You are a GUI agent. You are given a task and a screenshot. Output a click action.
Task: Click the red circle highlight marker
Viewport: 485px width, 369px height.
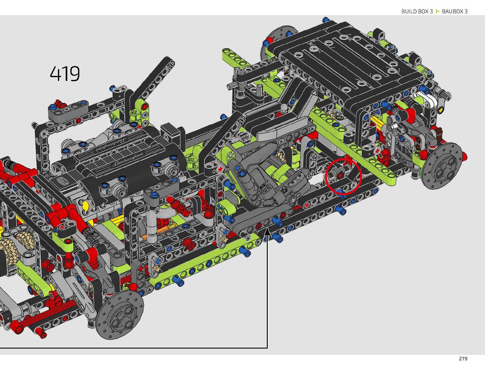click(343, 176)
